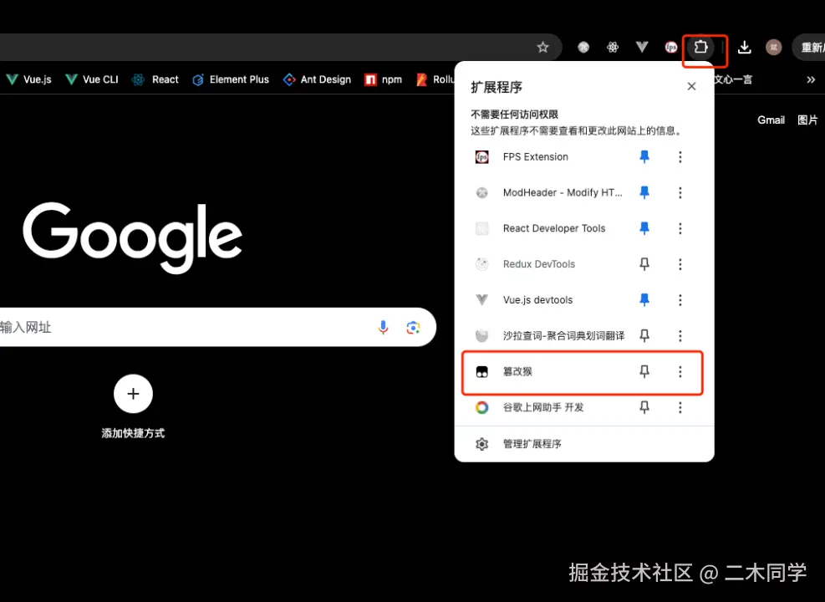Screen dimensions: 825x602
Task: Unpin the FPS Extension
Action: (x=644, y=157)
